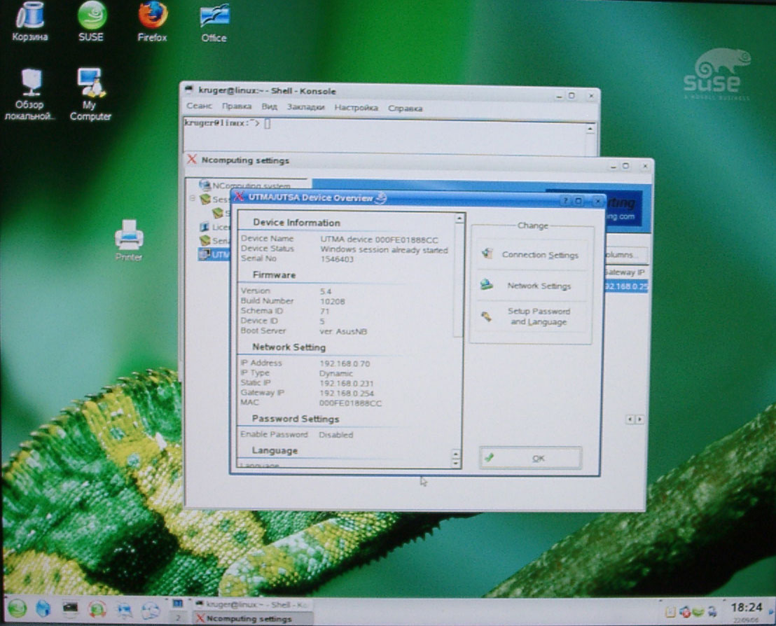The image size is (776, 626).
Task: Click the MAC value 000FE01888CC
Action: pos(350,403)
